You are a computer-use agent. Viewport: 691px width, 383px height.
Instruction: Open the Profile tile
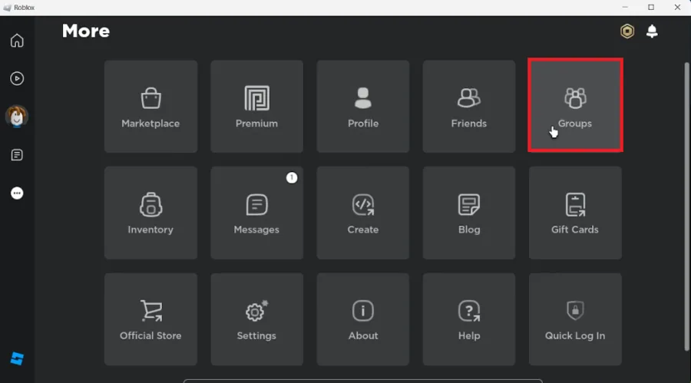pos(363,107)
